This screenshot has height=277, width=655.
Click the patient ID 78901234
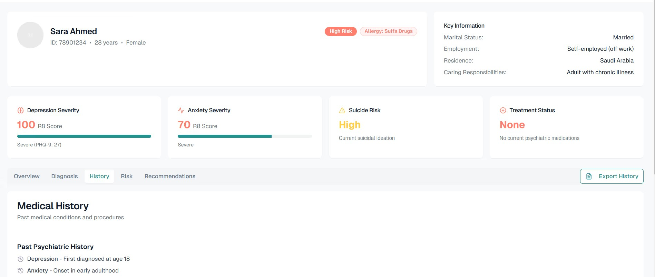[68, 42]
